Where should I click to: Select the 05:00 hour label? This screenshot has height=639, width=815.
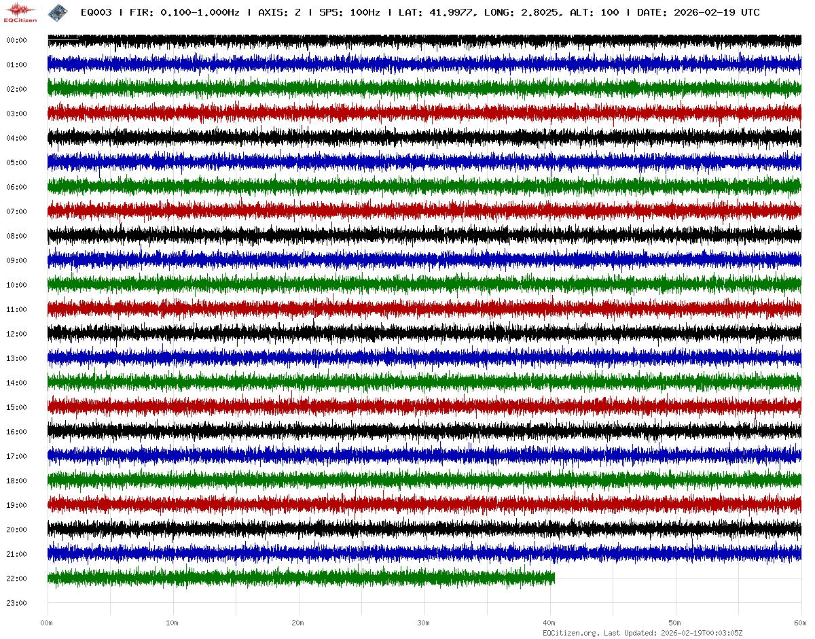click(16, 162)
